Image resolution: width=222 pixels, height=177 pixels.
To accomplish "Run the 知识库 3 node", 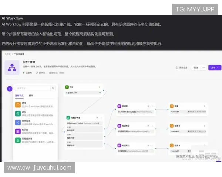I will (x=148, y=145).
